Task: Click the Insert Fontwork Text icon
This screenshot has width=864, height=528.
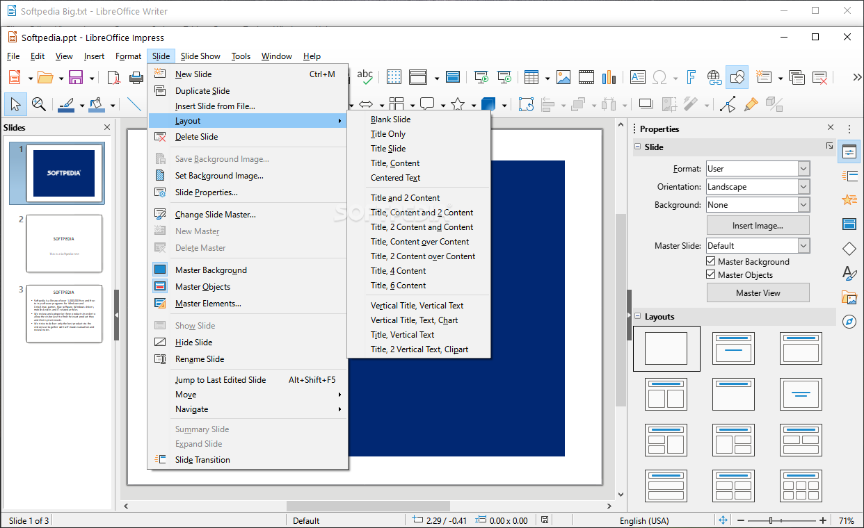Action: coord(691,77)
